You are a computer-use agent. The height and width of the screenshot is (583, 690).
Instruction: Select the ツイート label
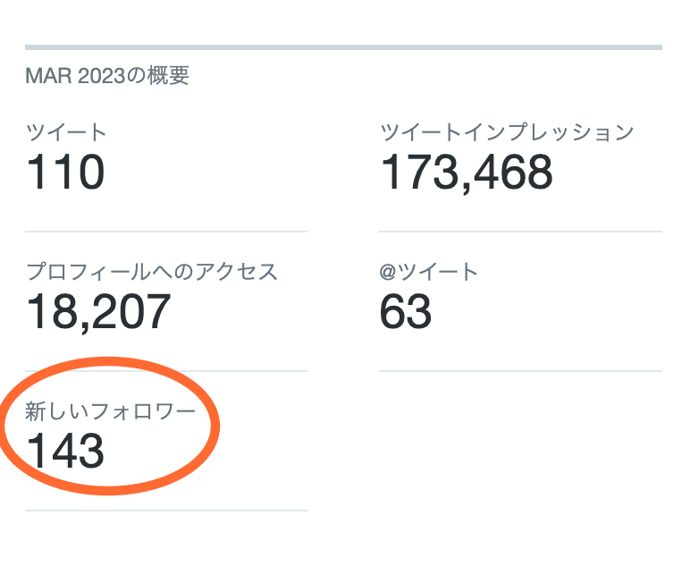66,133
